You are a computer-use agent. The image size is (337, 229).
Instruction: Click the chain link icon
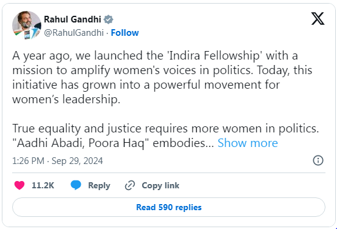pyautogui.click(x=130, y=185)
